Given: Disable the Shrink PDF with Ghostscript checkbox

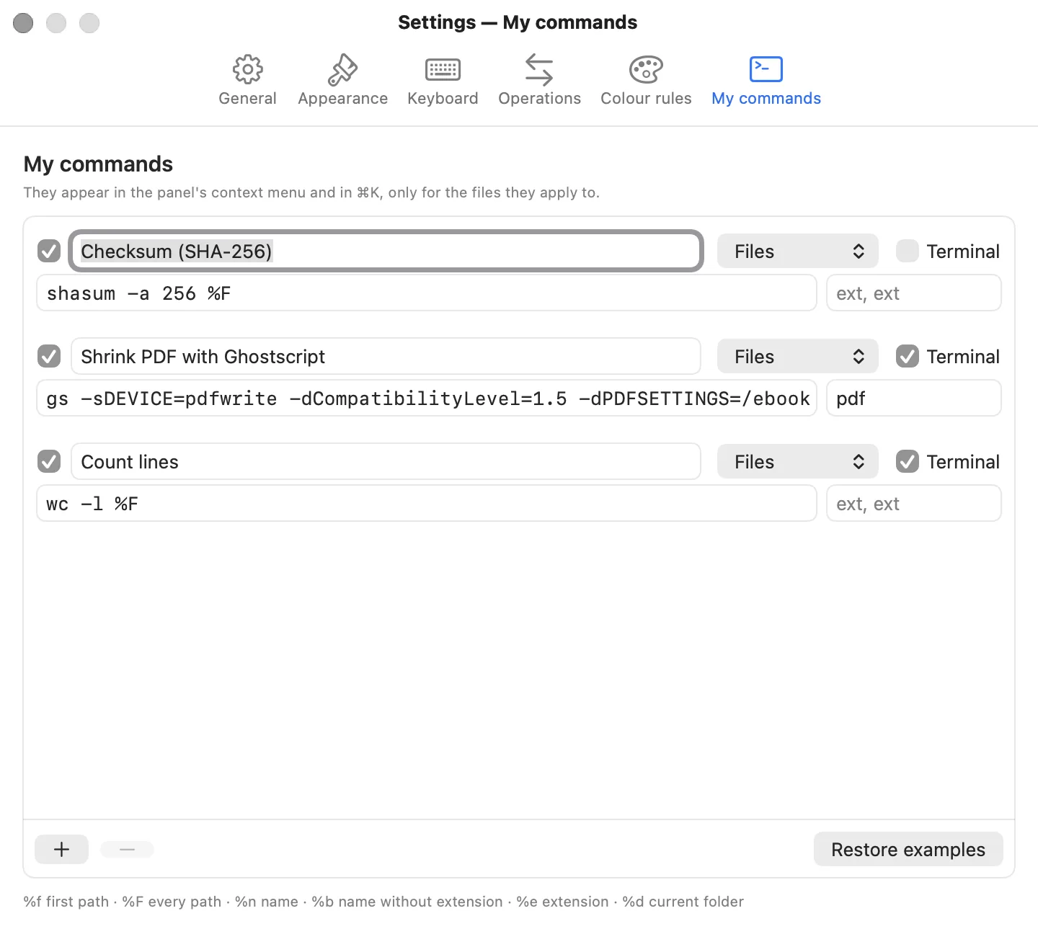Looking at the screenshot, I should [49, 357].
